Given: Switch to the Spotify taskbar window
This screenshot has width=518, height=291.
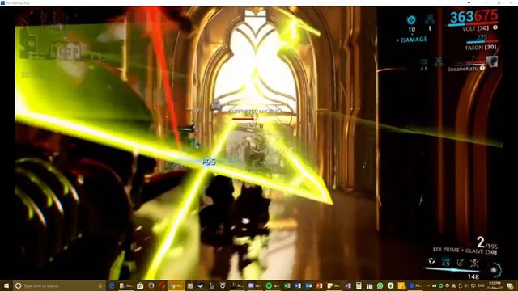Looking at the screenshot, I should [273, 285].
